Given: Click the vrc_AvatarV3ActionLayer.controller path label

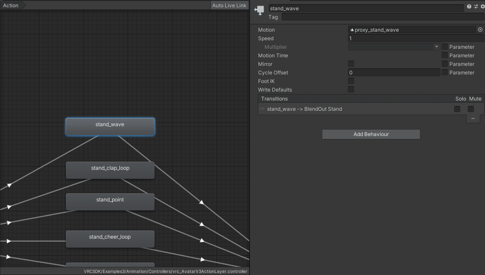Looking at the screenshot, I should point(166,271).
